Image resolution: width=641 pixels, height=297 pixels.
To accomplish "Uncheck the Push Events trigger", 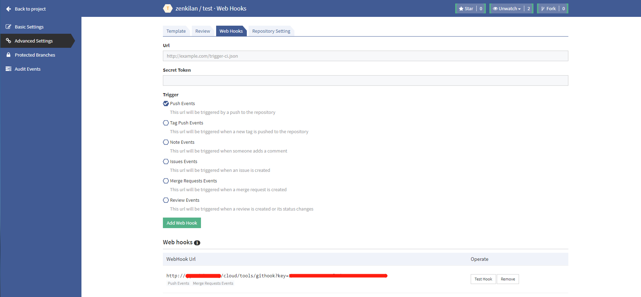I will [x=166, y=103].
